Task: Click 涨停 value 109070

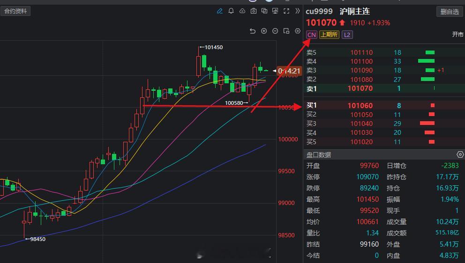Action: click(367, 177)
